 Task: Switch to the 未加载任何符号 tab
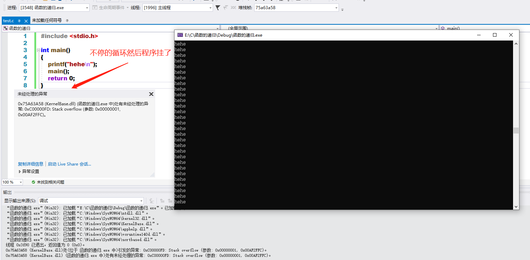pyautogui.click(x=47, y=20)
